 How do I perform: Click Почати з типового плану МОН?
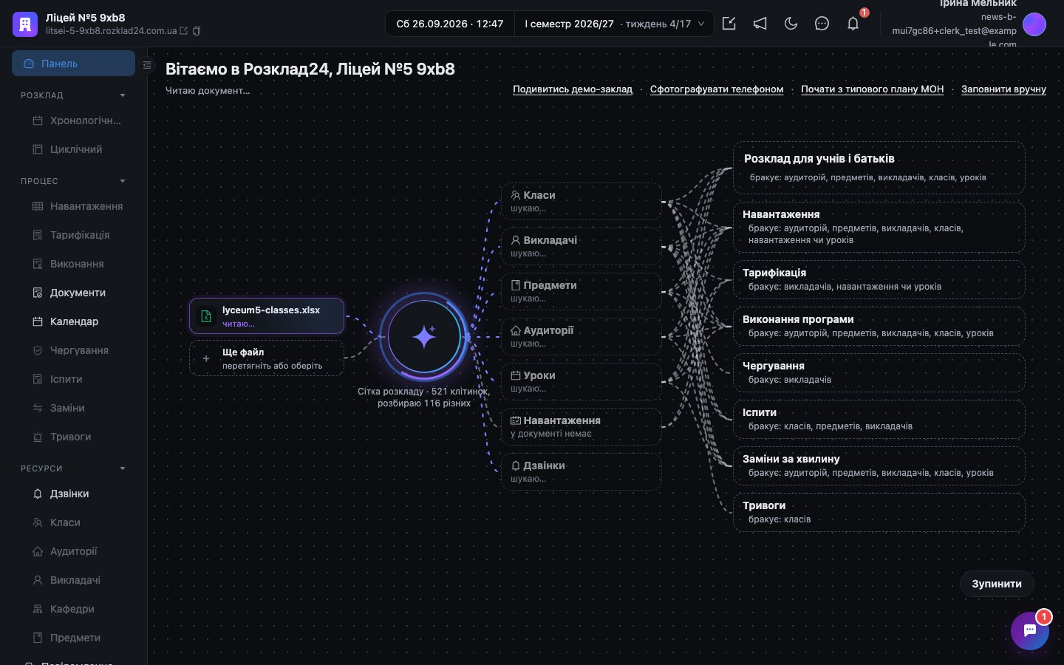click(873, 89)
